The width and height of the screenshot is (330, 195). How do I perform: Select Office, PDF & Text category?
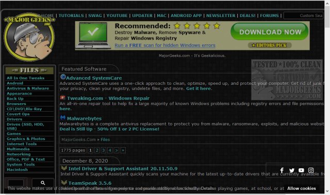tap(26, 159)
